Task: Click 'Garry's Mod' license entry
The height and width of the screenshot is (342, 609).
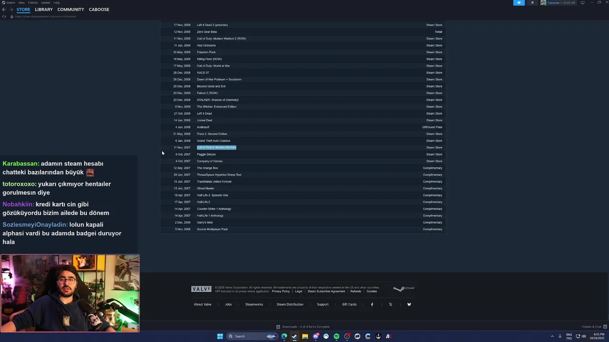Action: tap(205, 223)
